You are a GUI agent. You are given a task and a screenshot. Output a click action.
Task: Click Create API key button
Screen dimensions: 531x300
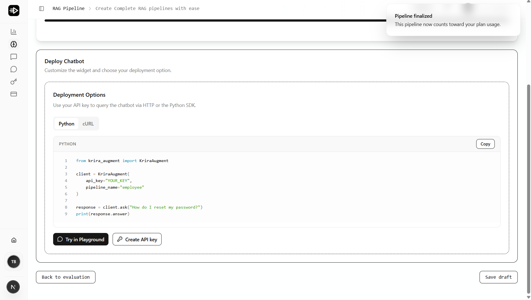pyautogui.click(x=137, y=239)
